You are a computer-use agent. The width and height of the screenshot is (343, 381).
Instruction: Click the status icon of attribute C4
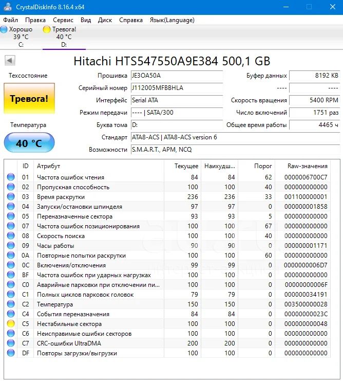click(11, 314)
